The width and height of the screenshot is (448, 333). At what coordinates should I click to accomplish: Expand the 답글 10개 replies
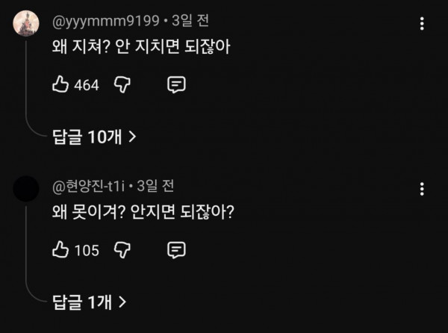[93, 136]
